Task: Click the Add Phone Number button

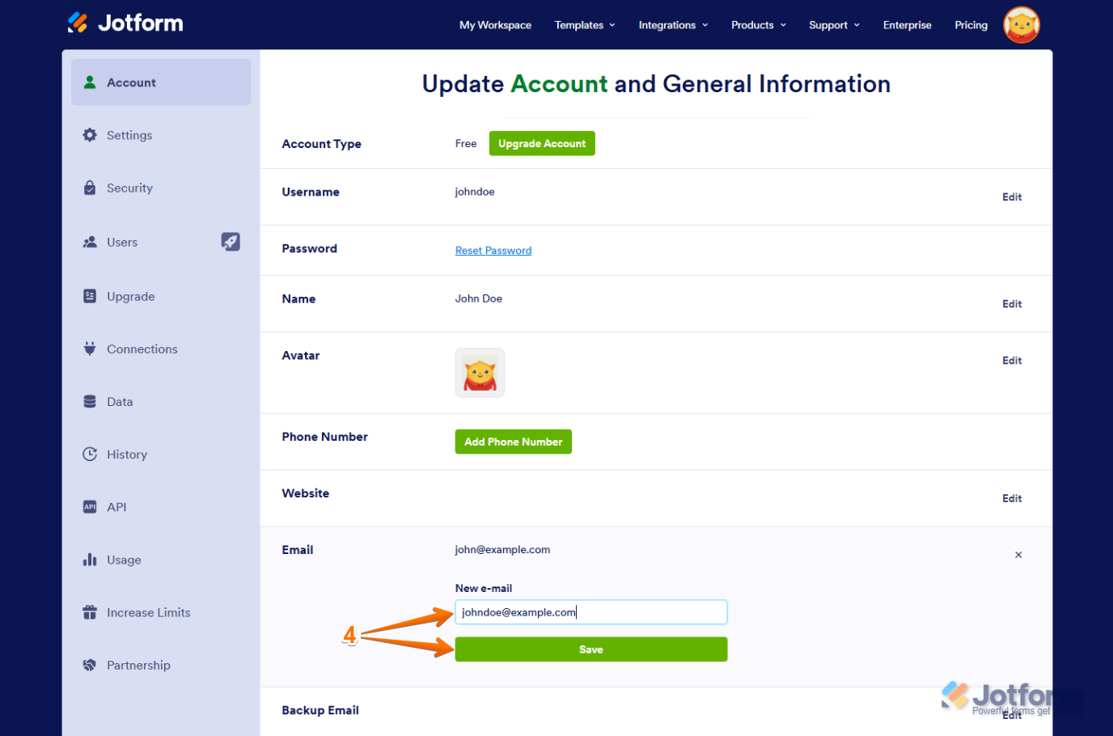Action: (514, 442)
